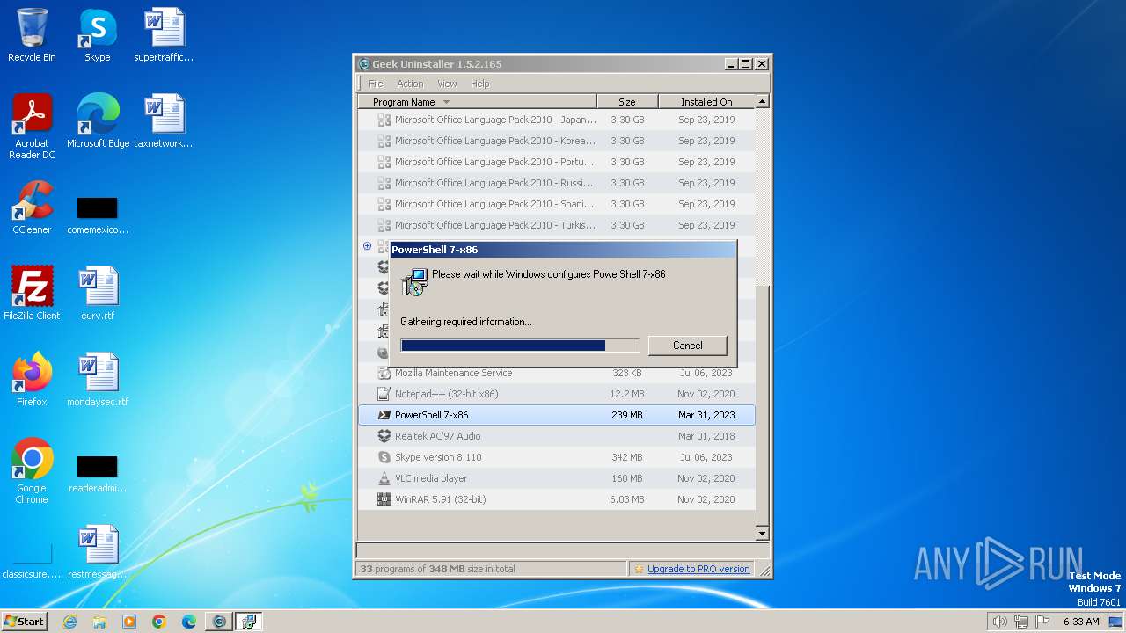Select Office Language Pack Korean row

(556, 141)
